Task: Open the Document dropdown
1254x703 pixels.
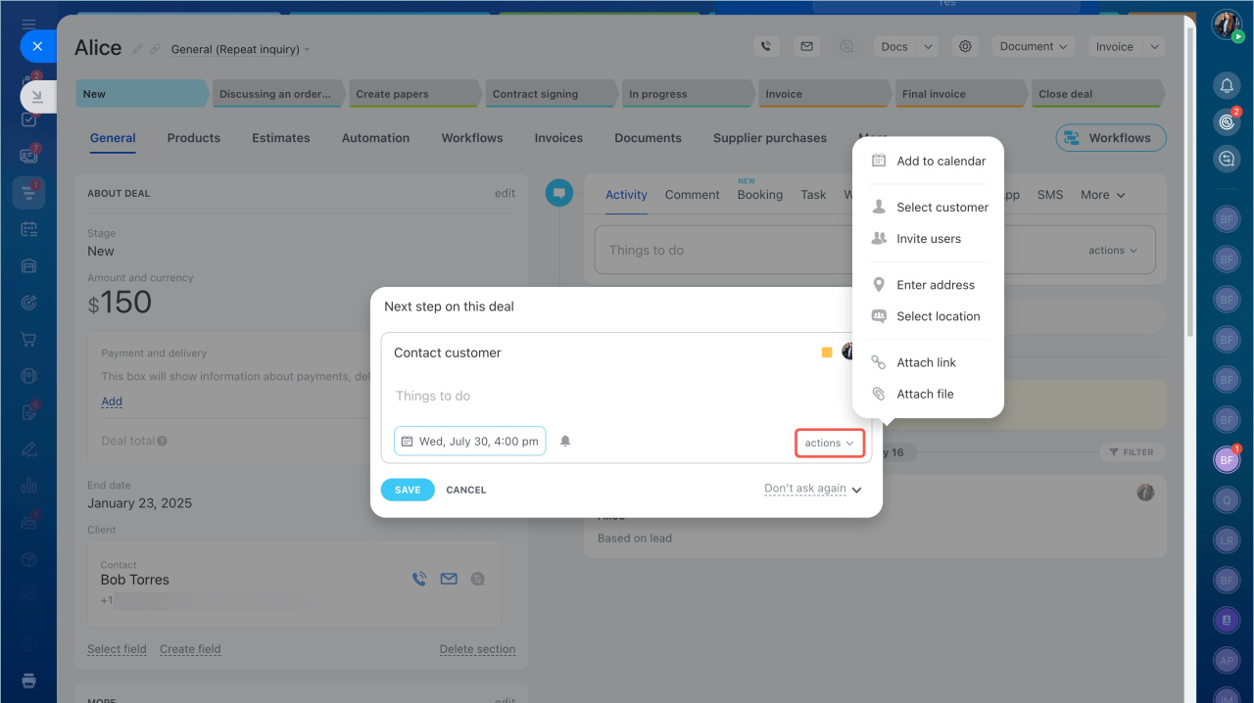Action: (1033, 46)
